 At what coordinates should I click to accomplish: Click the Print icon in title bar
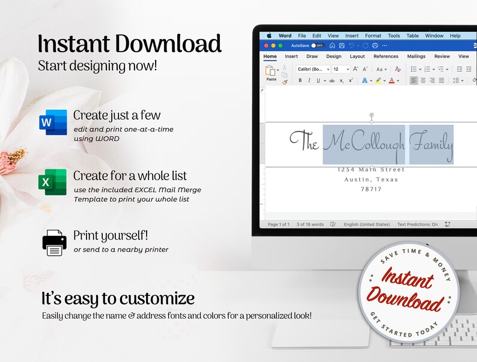375,46
